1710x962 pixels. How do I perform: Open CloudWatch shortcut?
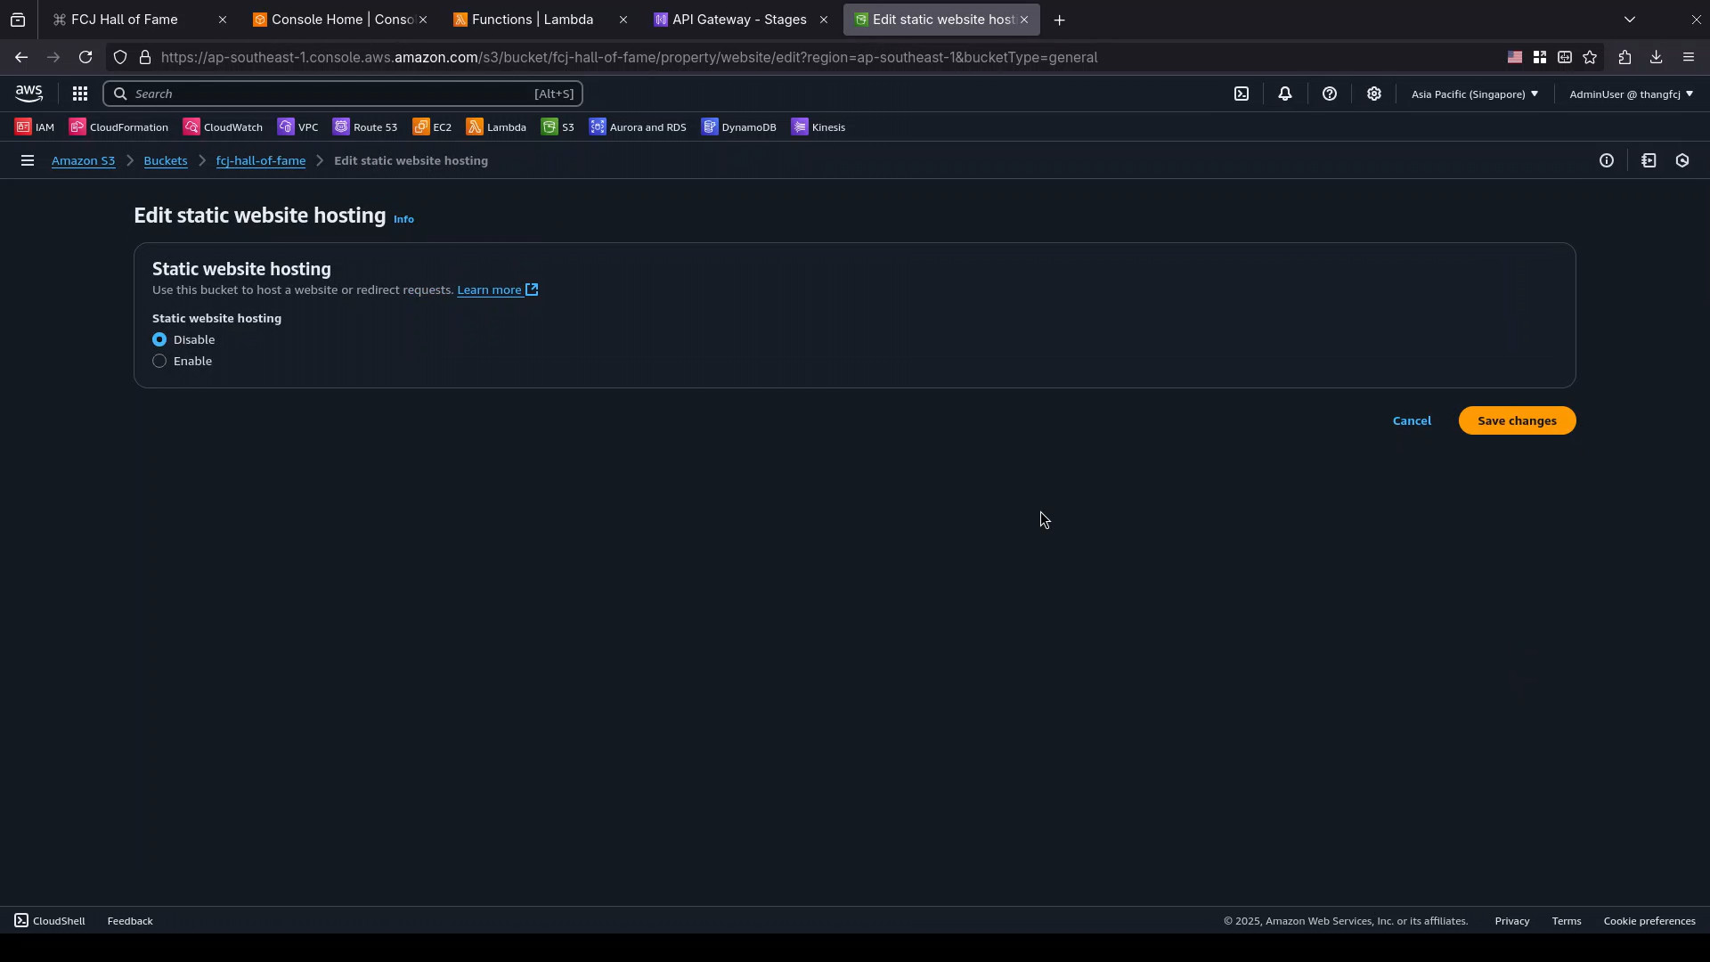point(223,127)
